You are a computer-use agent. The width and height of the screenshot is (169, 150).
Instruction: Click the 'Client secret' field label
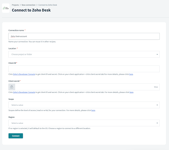tap(14, 81)
